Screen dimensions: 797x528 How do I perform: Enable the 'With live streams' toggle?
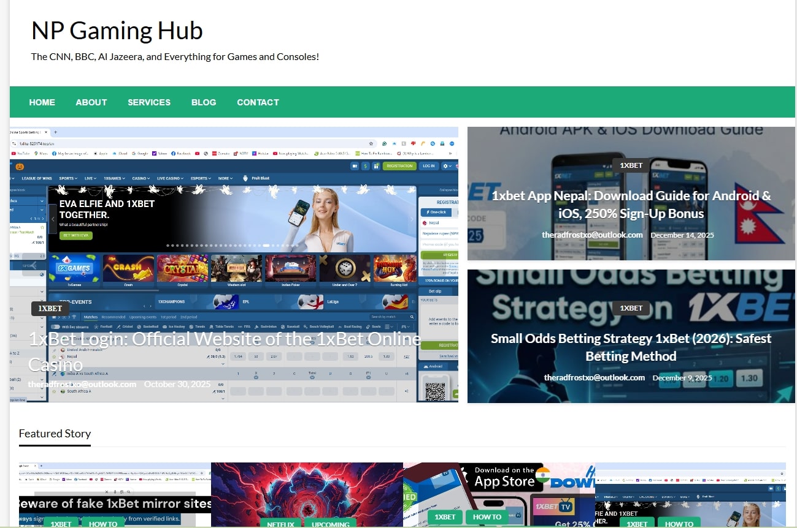pyautogui.click(x=55, y=325)
